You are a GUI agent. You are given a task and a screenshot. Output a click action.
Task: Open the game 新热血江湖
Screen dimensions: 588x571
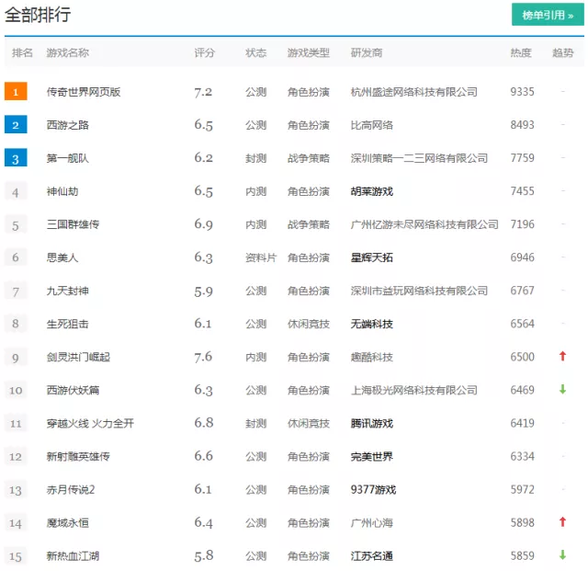pyautogui.click(x=73, y=556)
